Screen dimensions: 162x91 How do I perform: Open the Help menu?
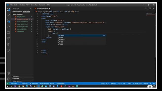48,5
